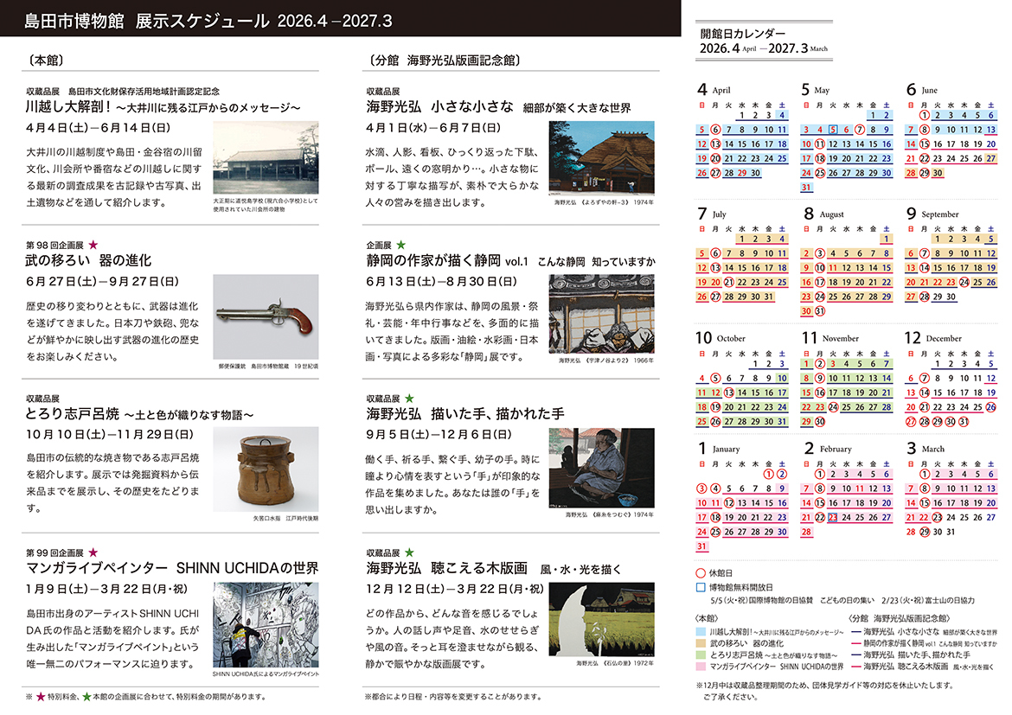Click the pink star beside 第99回企画展

[x=93, y=552]
